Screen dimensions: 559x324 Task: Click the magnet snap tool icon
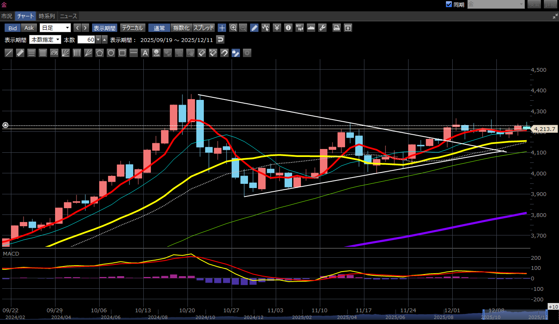pyautogui.click(x=224, y=53)
